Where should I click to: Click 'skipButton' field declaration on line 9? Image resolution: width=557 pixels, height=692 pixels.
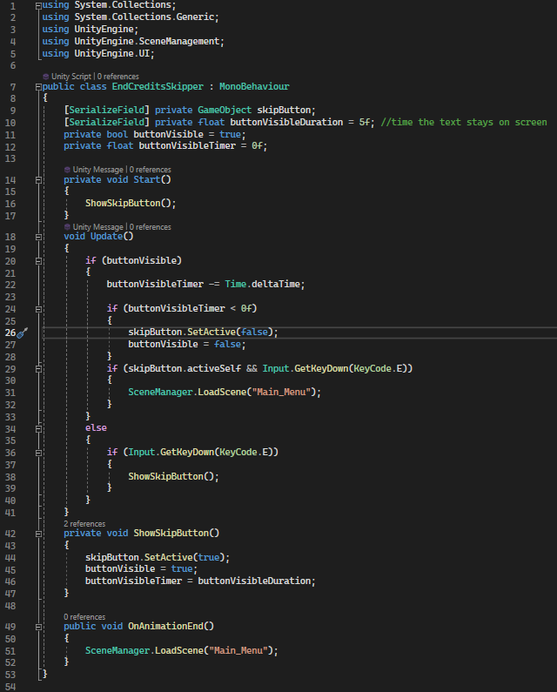[x=284, y=110]
